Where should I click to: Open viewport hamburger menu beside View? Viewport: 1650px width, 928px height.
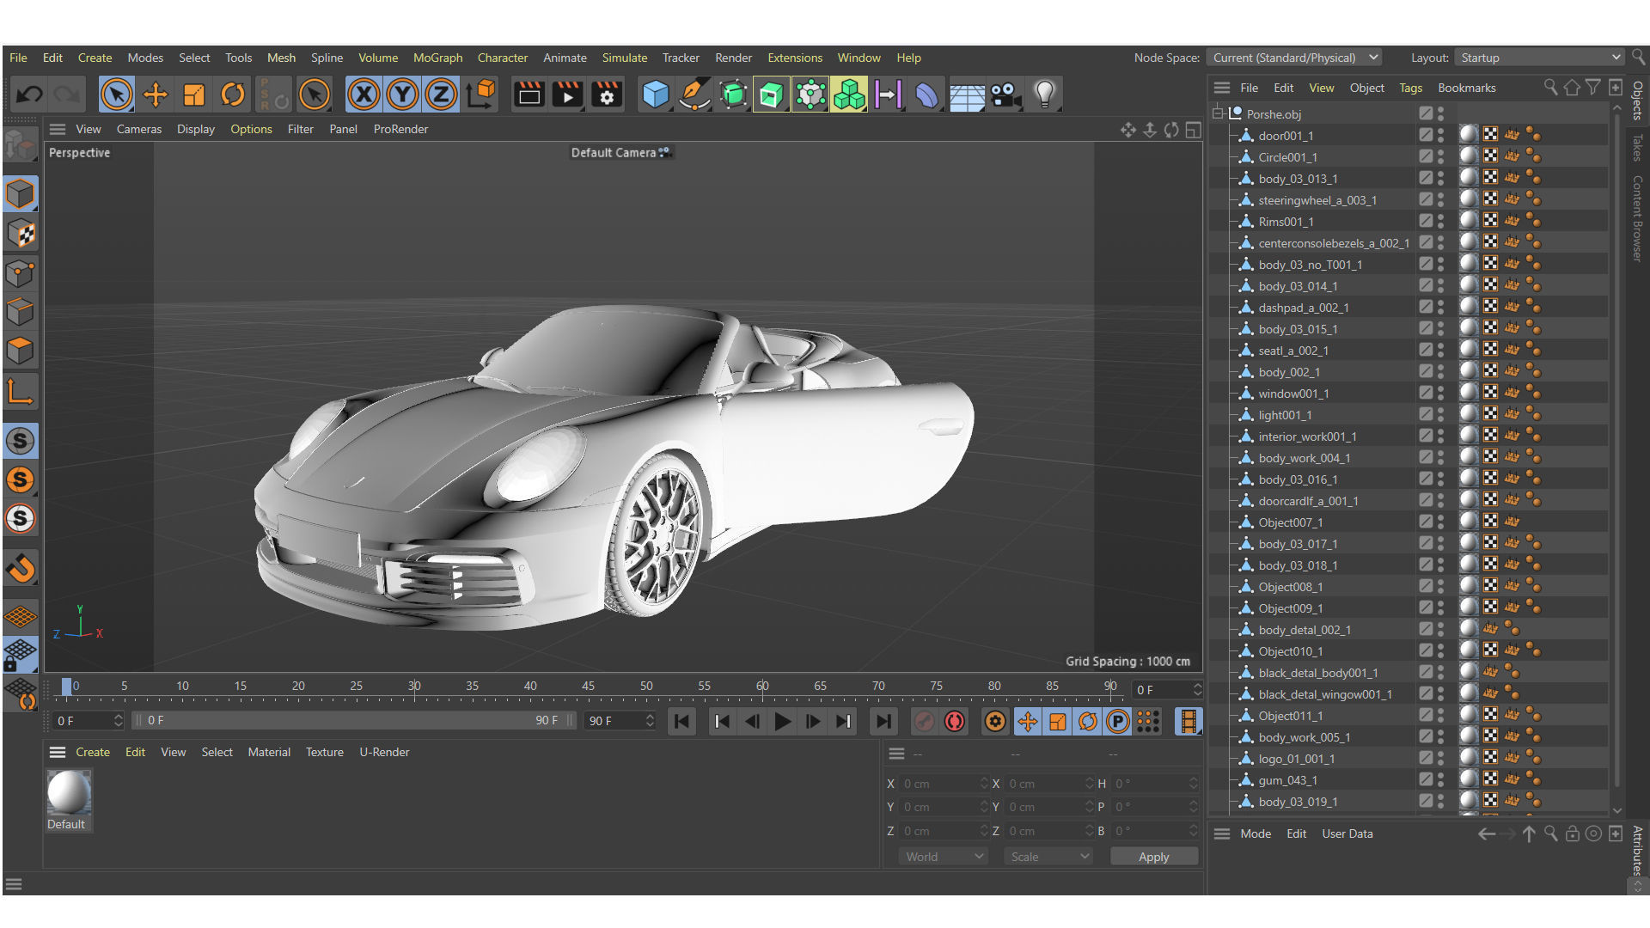[x=58, y=129]
